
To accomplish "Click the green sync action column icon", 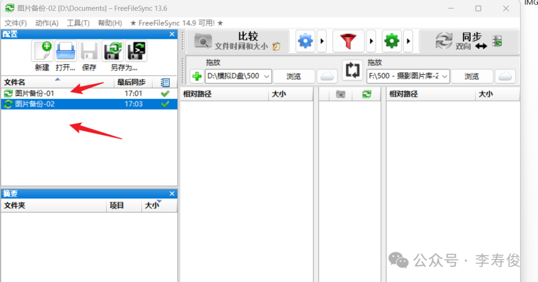I will [367, 94].
